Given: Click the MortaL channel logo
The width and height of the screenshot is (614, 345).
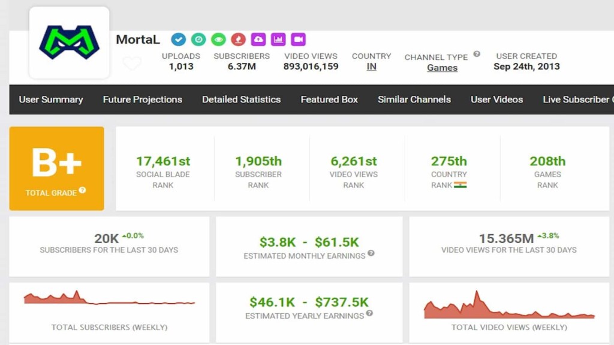Looking at the screenshot, I should [70, 43].
